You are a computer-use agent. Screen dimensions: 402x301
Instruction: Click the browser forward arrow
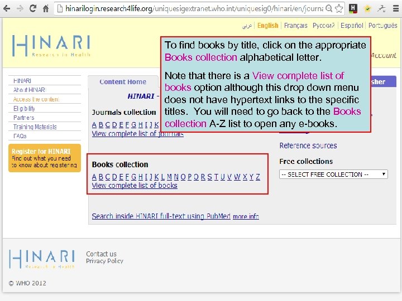click(20, 9)
